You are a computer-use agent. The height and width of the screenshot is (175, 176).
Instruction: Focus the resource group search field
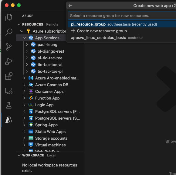(x=122, y=16)
